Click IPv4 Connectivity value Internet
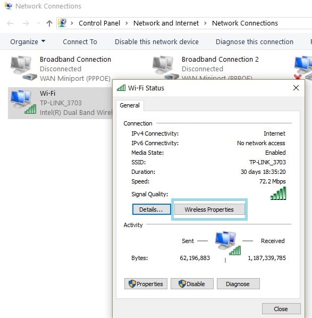The width and height of the screenshot is (312, 318). [274, 133]
